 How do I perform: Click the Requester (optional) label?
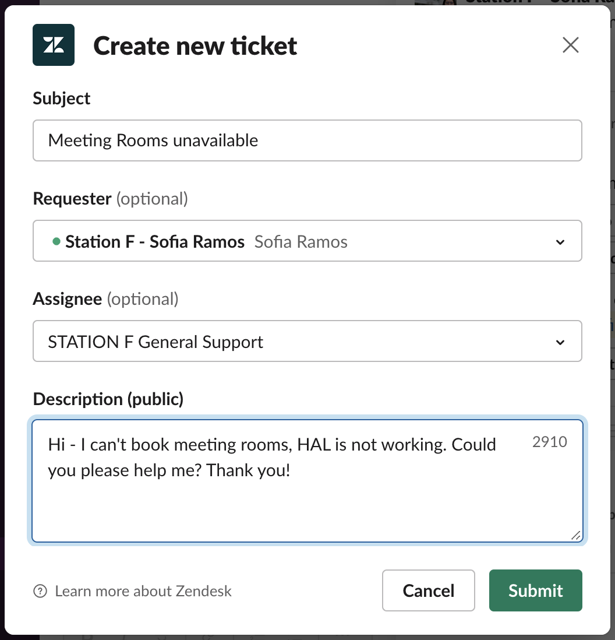[x=111, y=199]
